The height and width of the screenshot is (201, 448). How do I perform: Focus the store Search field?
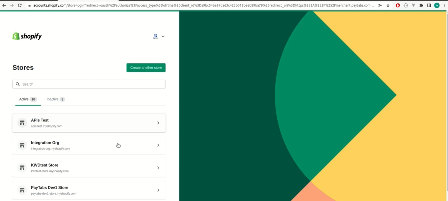pyautogui.click(x=89, y=84)
